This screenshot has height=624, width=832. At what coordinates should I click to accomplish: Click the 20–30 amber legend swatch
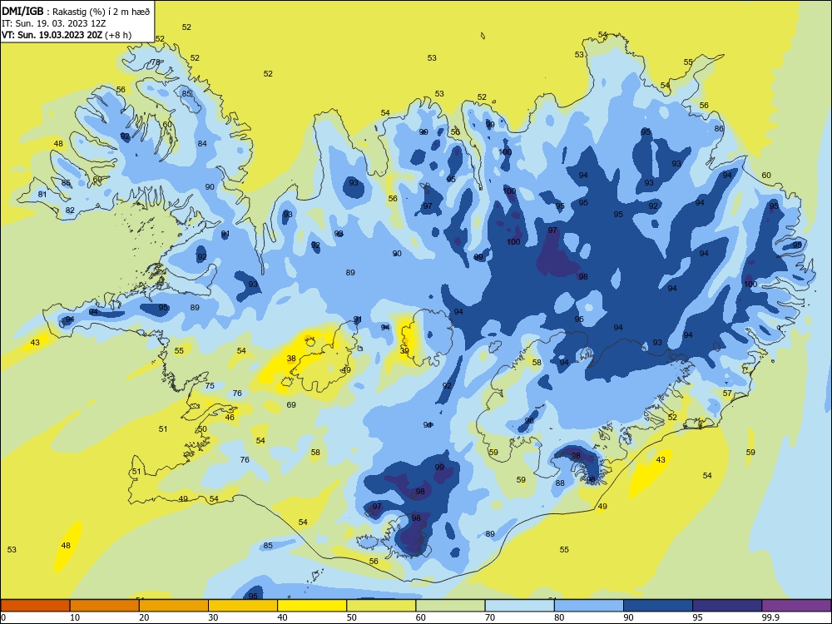174,606
